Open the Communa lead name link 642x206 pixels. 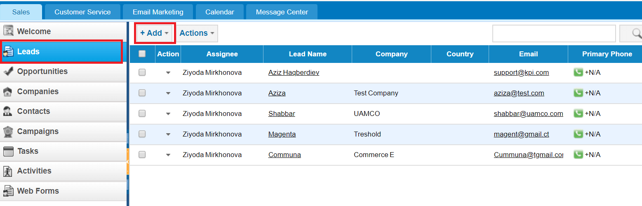point(285,155)
